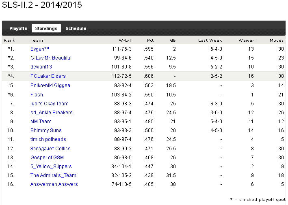This screenshot has height=205, width=288.
Task: Open timich potheads team link
Action: 48,139
